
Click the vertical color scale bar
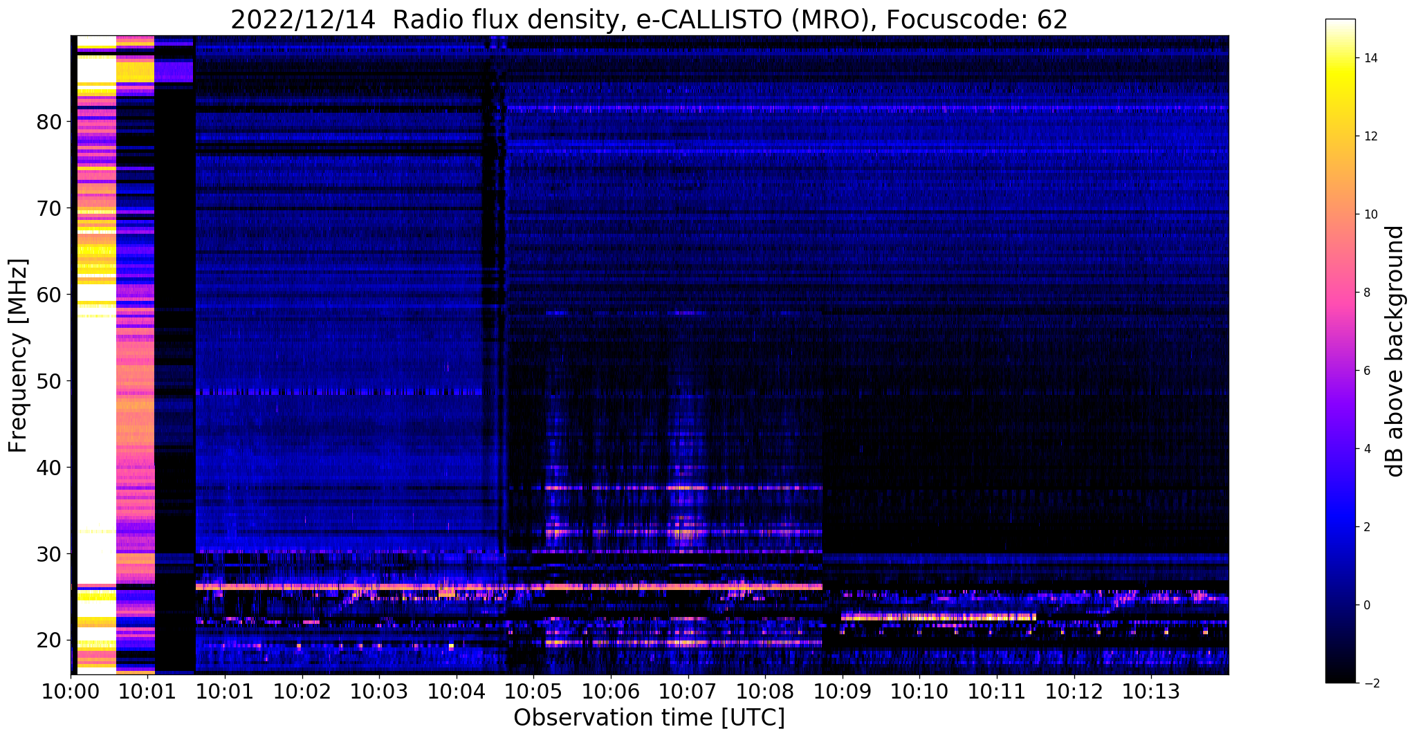[x=1340, y=351]
